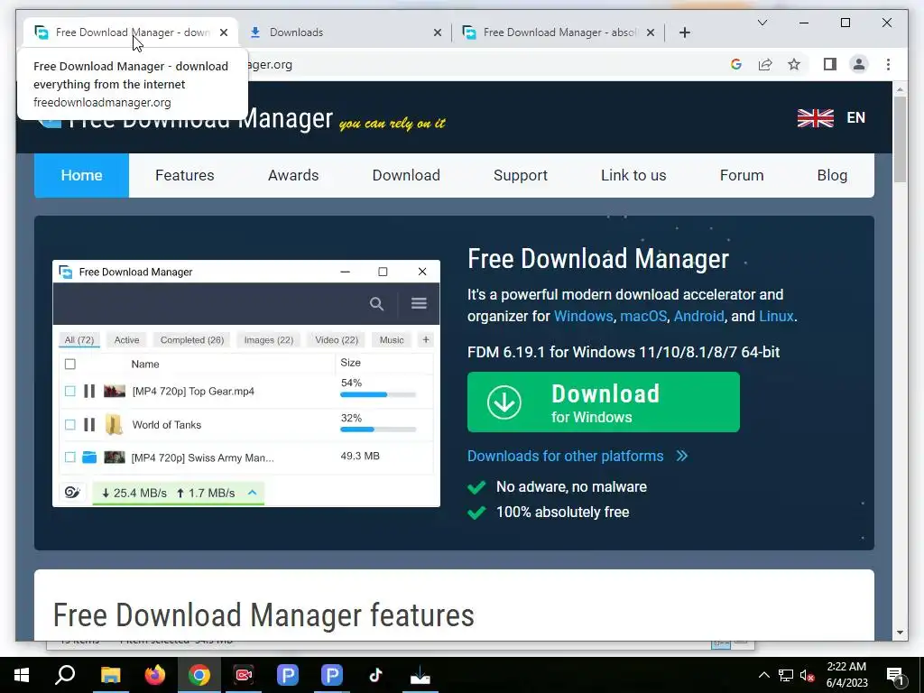Click plus add-filter button in preview
The height and width of the screenshot is (693, 924).
426,339
